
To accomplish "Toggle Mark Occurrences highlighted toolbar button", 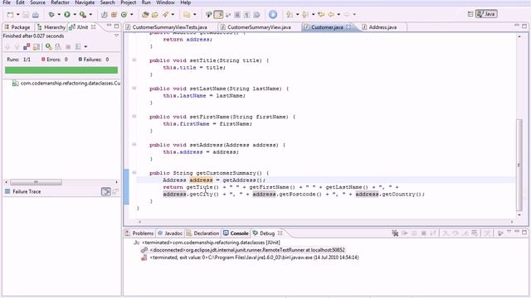I will tap(218, 15).
